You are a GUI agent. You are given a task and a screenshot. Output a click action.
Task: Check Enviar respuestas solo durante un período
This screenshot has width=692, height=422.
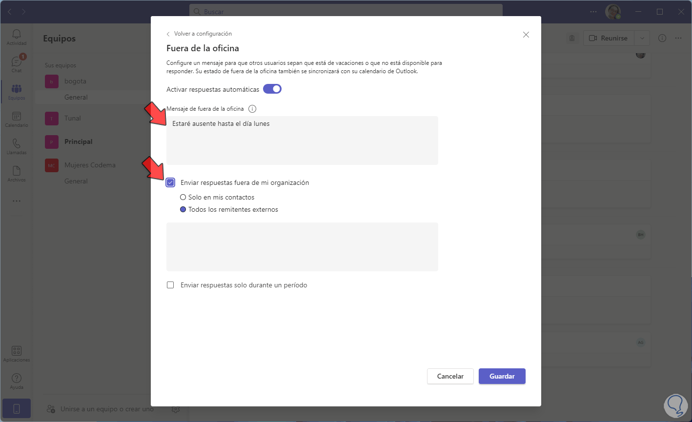170,285
